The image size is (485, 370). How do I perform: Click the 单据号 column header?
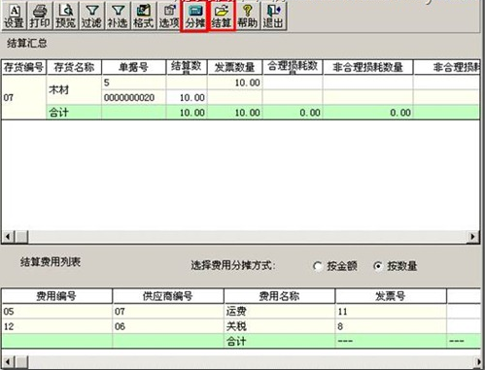(134, 67)
